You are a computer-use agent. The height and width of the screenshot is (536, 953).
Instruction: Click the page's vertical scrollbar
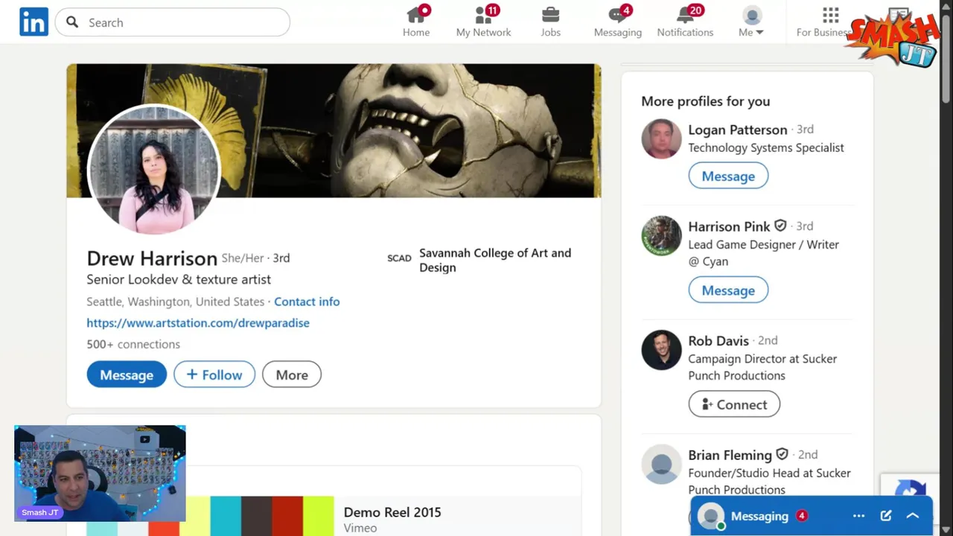coord(946,60)
